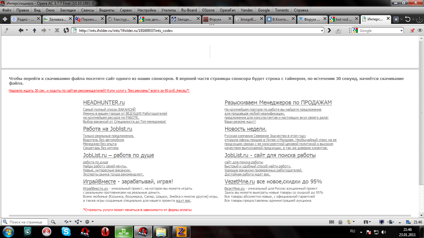Switch to the hot rod tab
The height and width of the screenshot is (238, 424).
[x=344, y=19]
